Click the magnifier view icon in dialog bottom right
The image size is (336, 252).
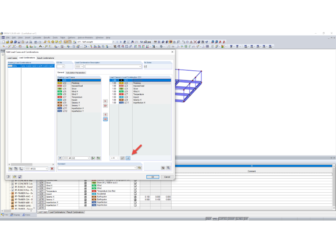click(x=168, y=168)
